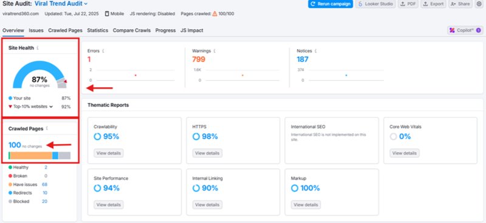
Task: Click the Share button
Action: (460, 4)
